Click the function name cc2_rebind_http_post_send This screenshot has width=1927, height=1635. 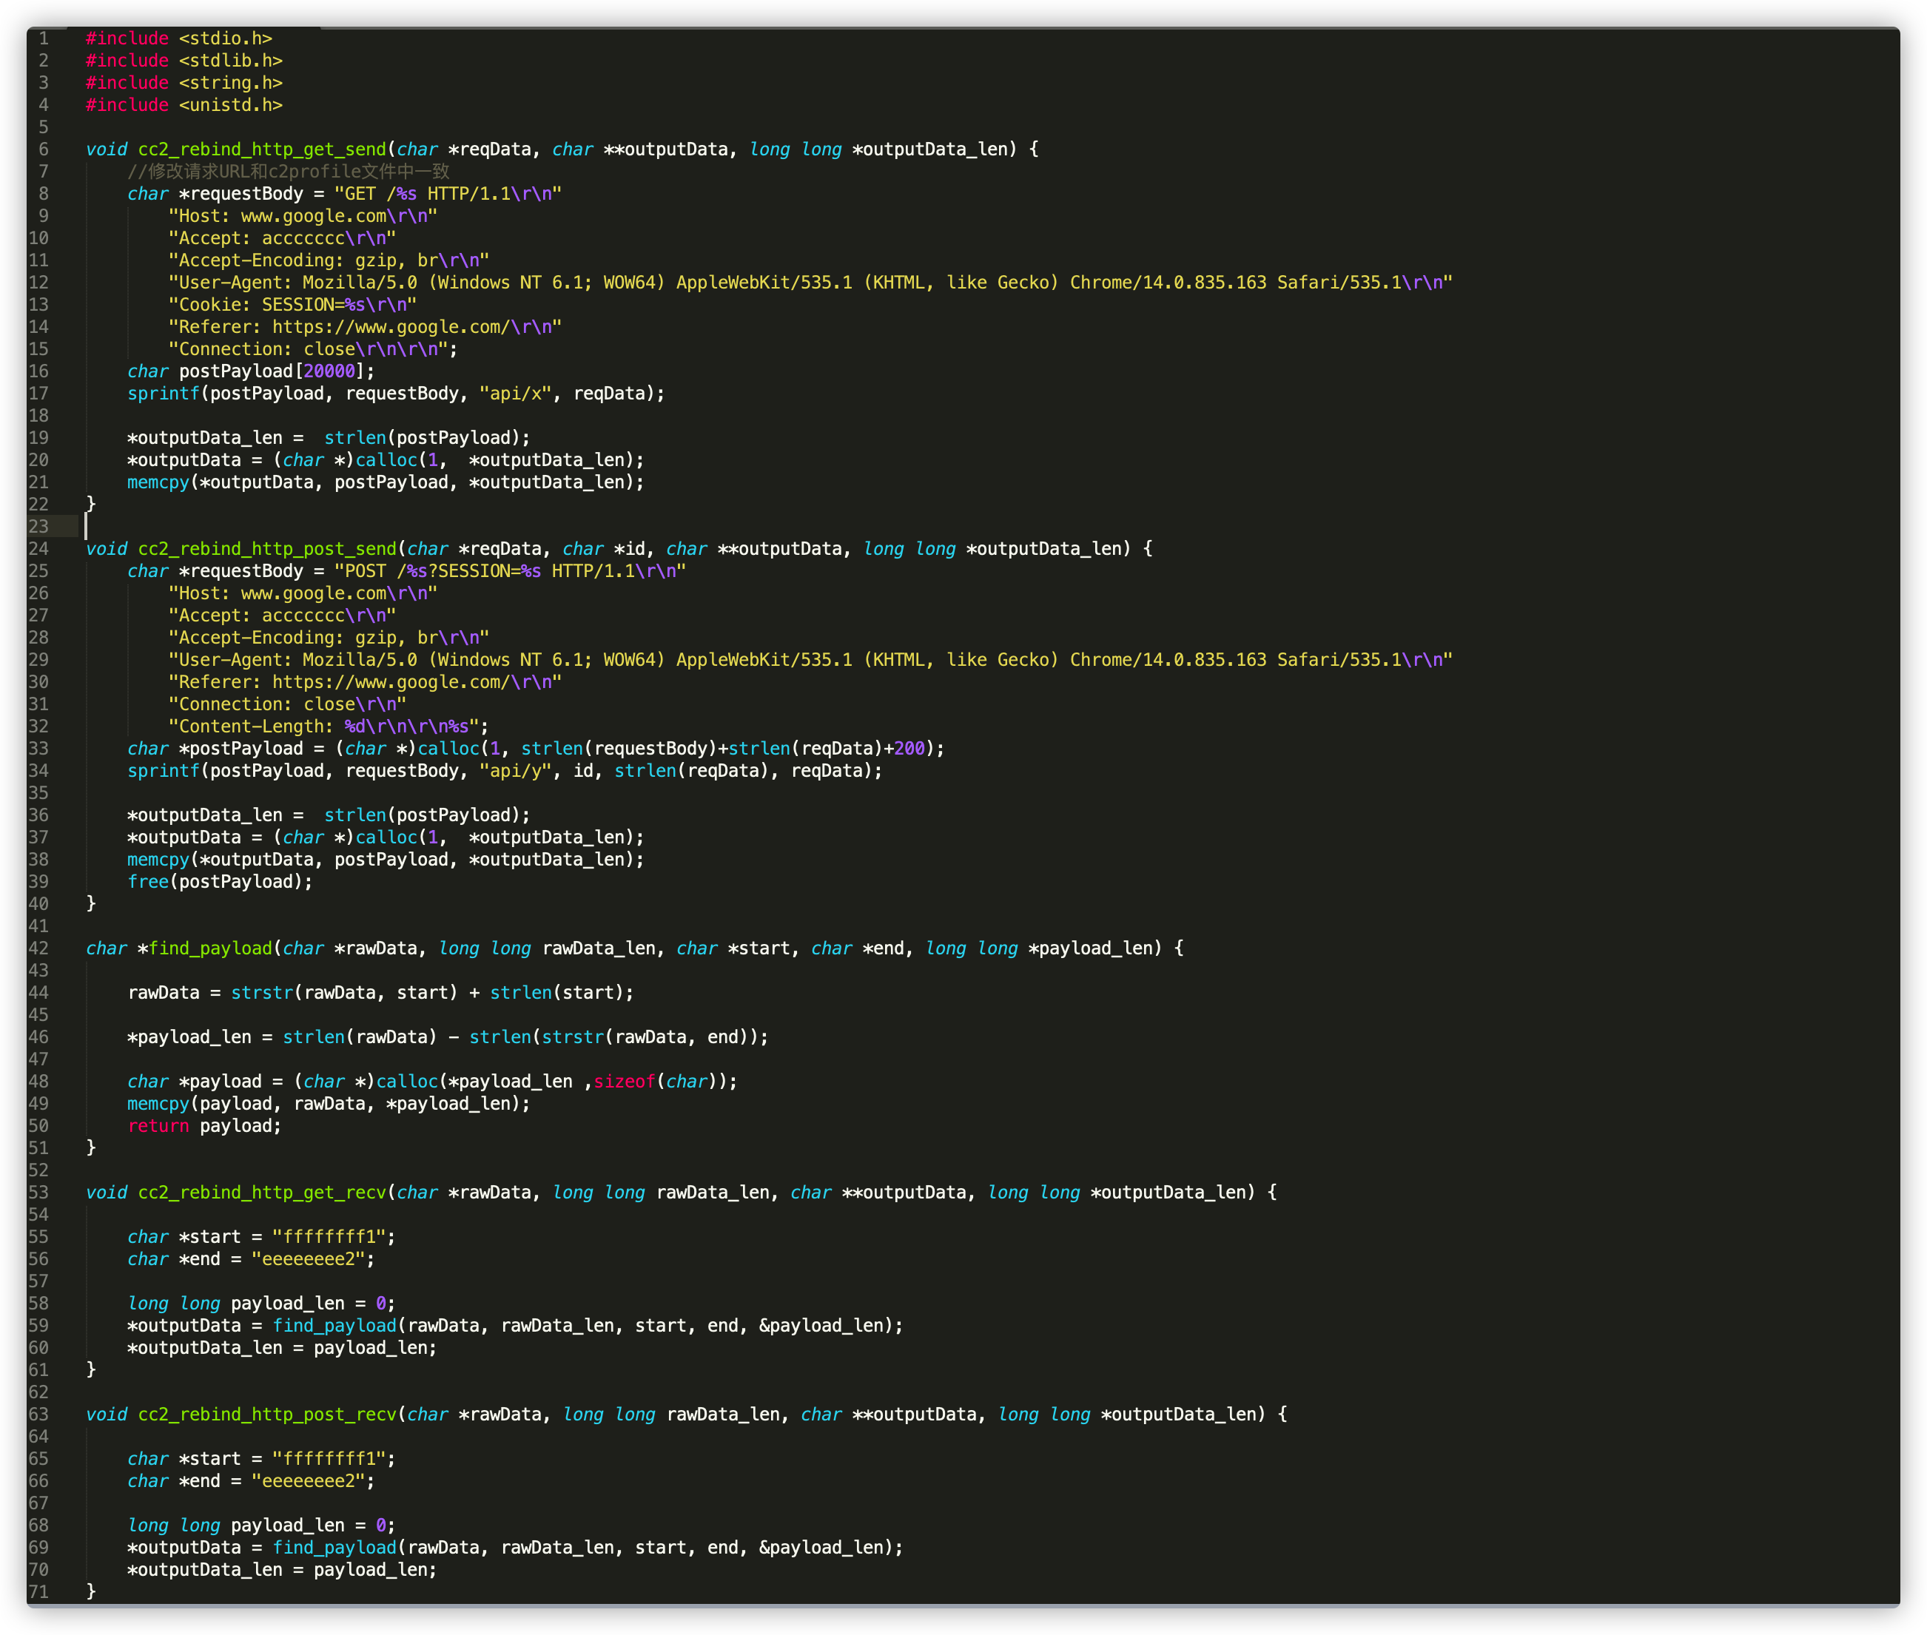point(267,549)
